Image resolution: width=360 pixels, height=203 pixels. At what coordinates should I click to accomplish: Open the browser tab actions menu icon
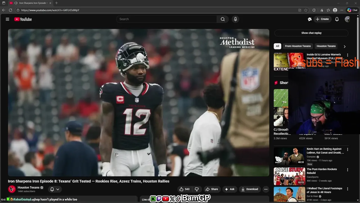(x=4, y=3)
